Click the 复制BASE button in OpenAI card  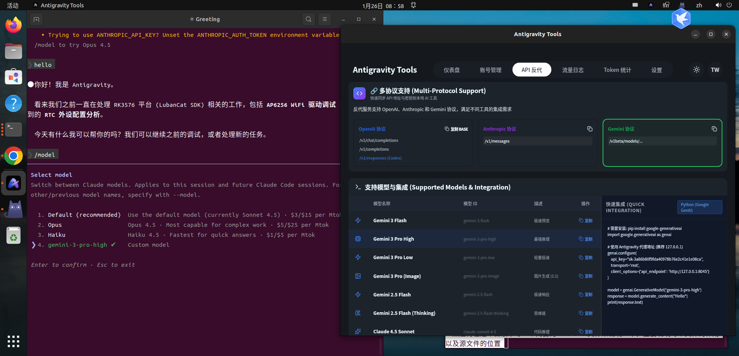click(456, 129)
